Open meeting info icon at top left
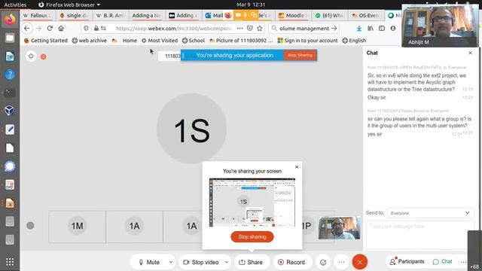The height and width of the screenshot is (271, 482). pyautogui.click(x=31, y=56)
